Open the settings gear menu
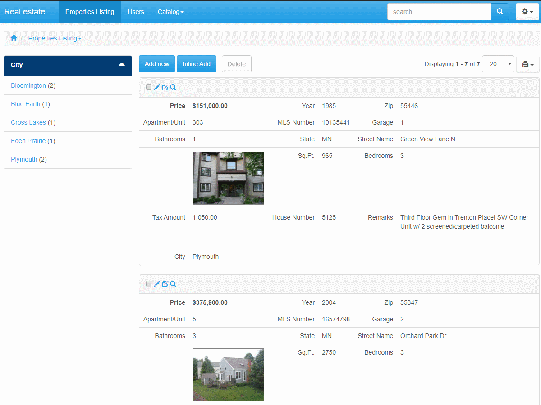 pyautogui.click(x=527, y=12)
